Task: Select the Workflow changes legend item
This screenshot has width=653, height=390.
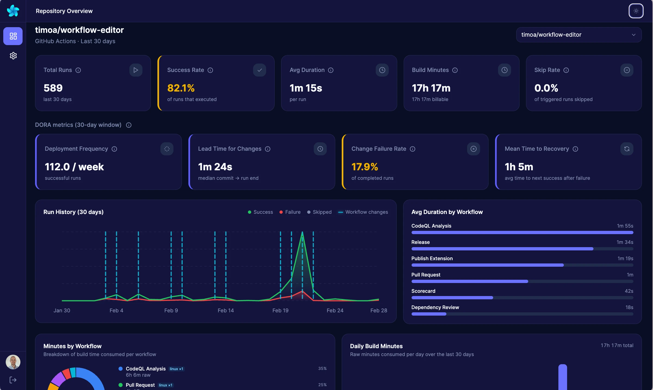Action: 363,212
